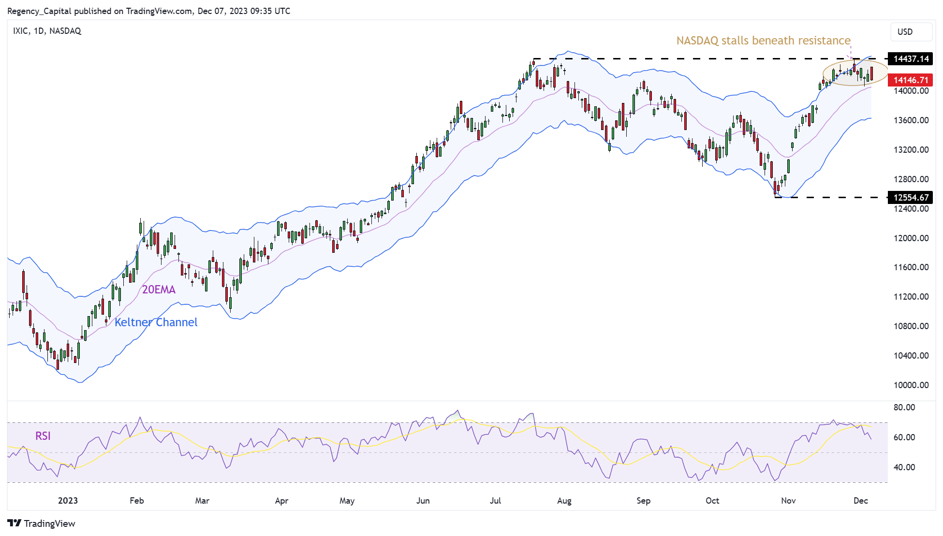The height and width of the screenshot is (536, 943).
Task: Click the 13200.00 price axis value
Action: tap(911, 150)
